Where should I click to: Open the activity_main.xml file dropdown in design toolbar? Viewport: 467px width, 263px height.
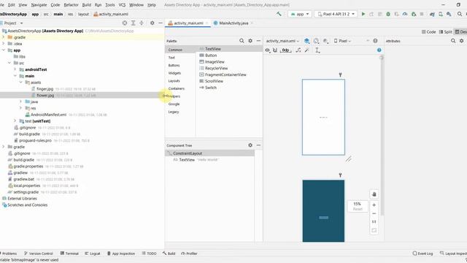point(282,41)
